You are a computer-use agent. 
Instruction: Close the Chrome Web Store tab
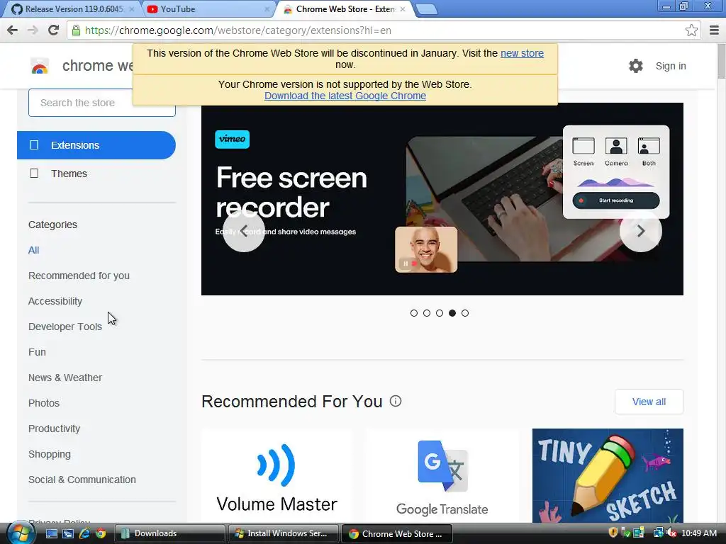click(x=403, y=9)
